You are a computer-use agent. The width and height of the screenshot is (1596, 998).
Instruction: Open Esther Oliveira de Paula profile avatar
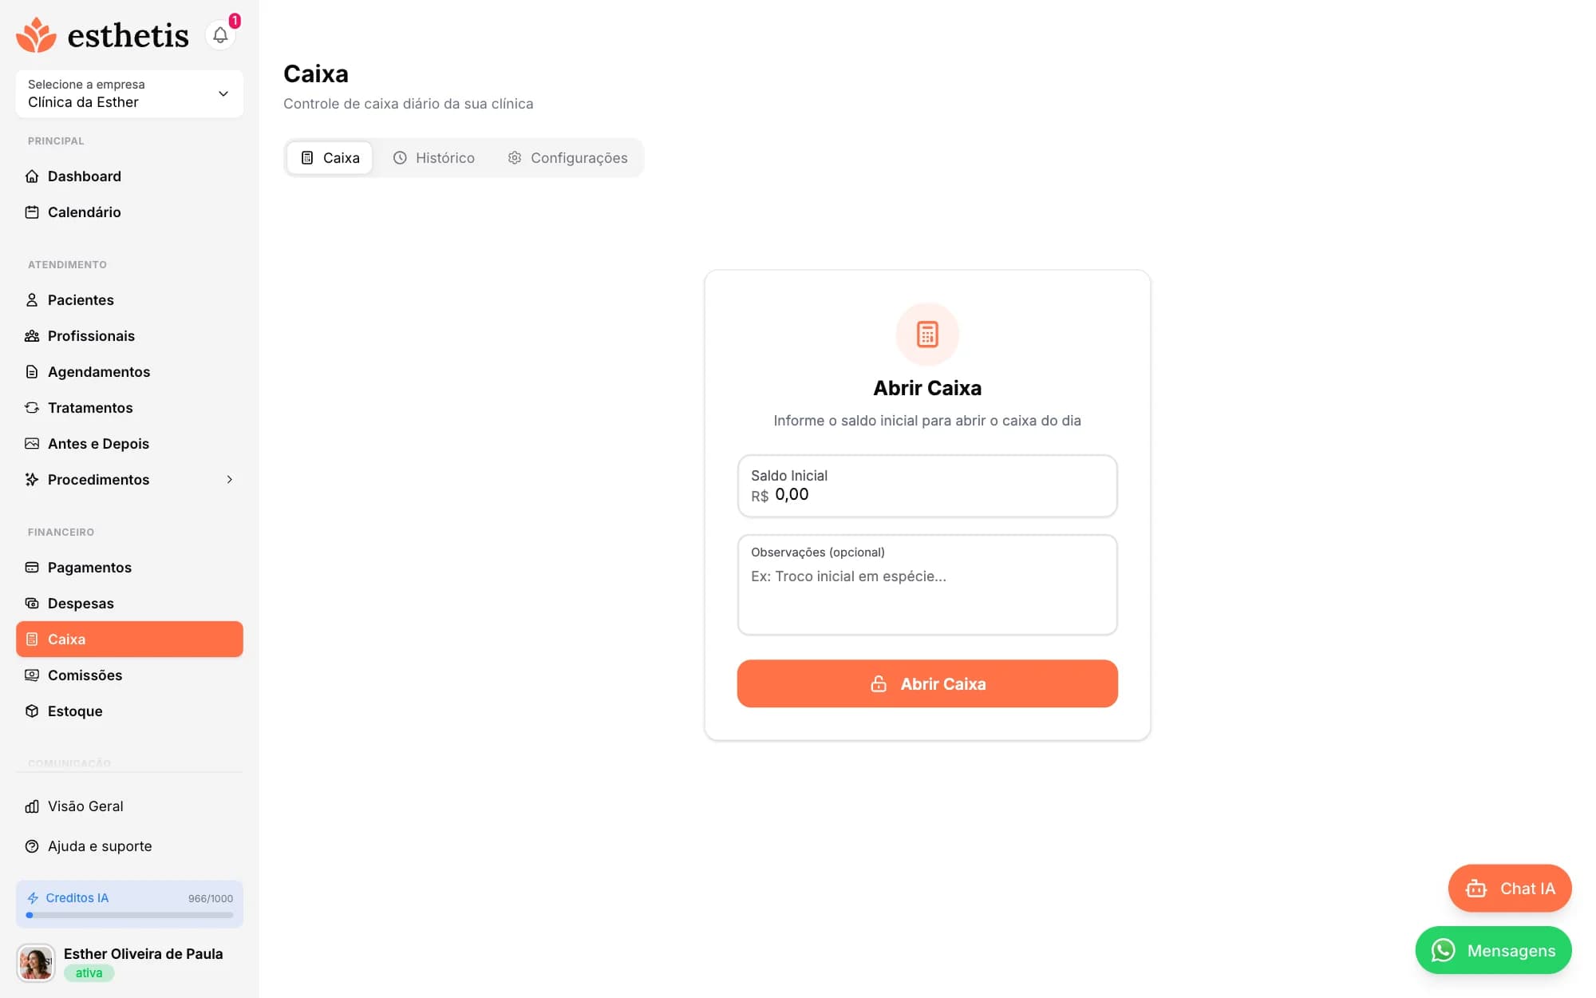click(x=36, y=964)
